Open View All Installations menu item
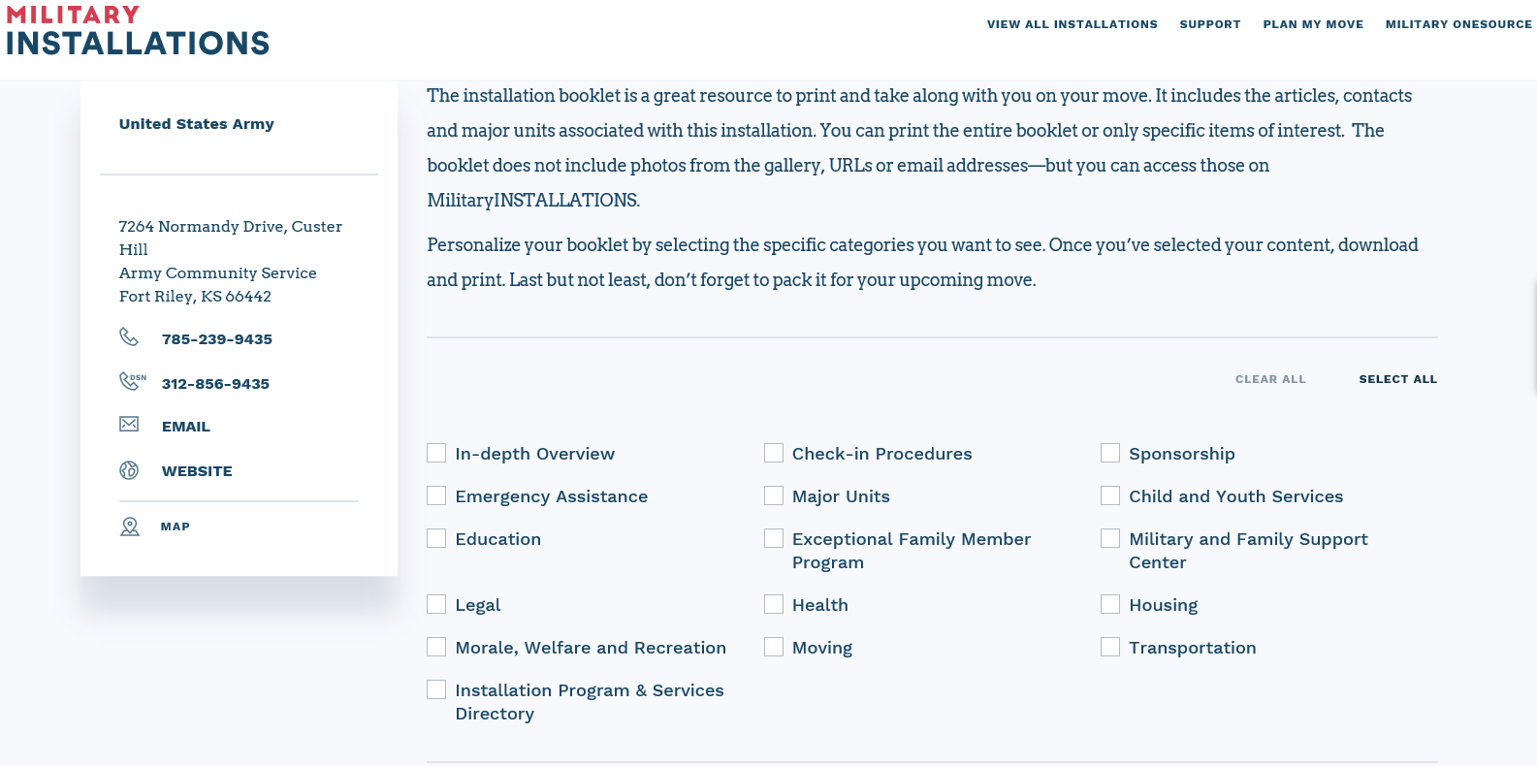 [1073, 24]
